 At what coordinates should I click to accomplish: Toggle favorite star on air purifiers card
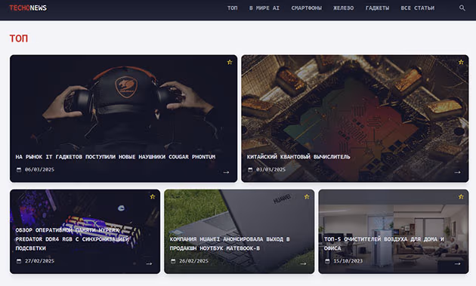pos(461,196)
